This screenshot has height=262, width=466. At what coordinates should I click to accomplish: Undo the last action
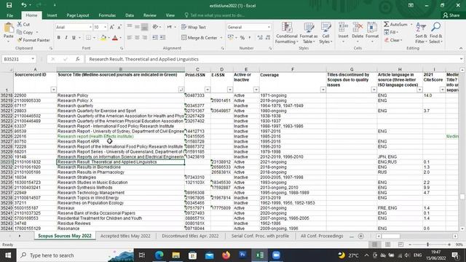[24, 5]
